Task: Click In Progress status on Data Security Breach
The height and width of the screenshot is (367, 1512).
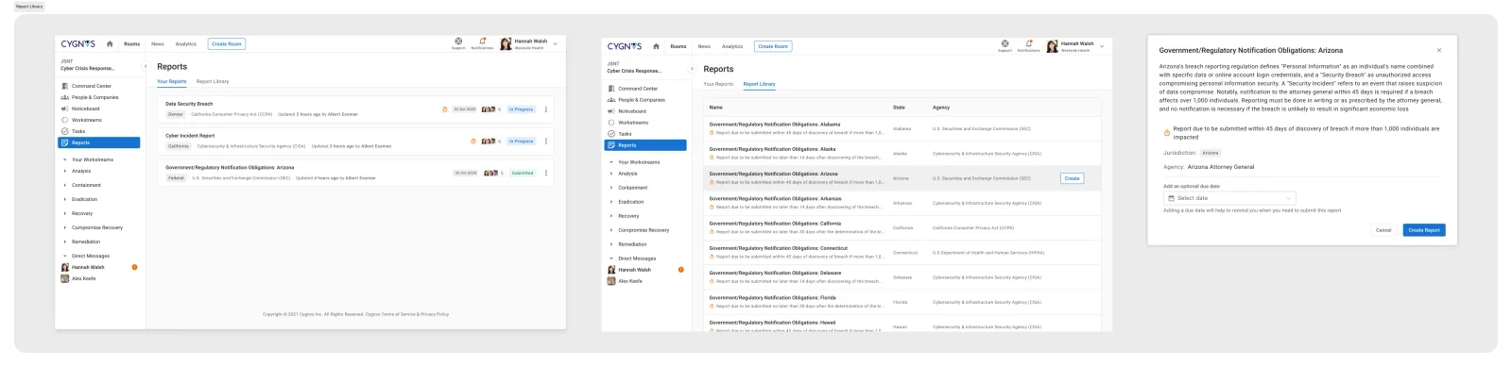Action: point(521,109)
